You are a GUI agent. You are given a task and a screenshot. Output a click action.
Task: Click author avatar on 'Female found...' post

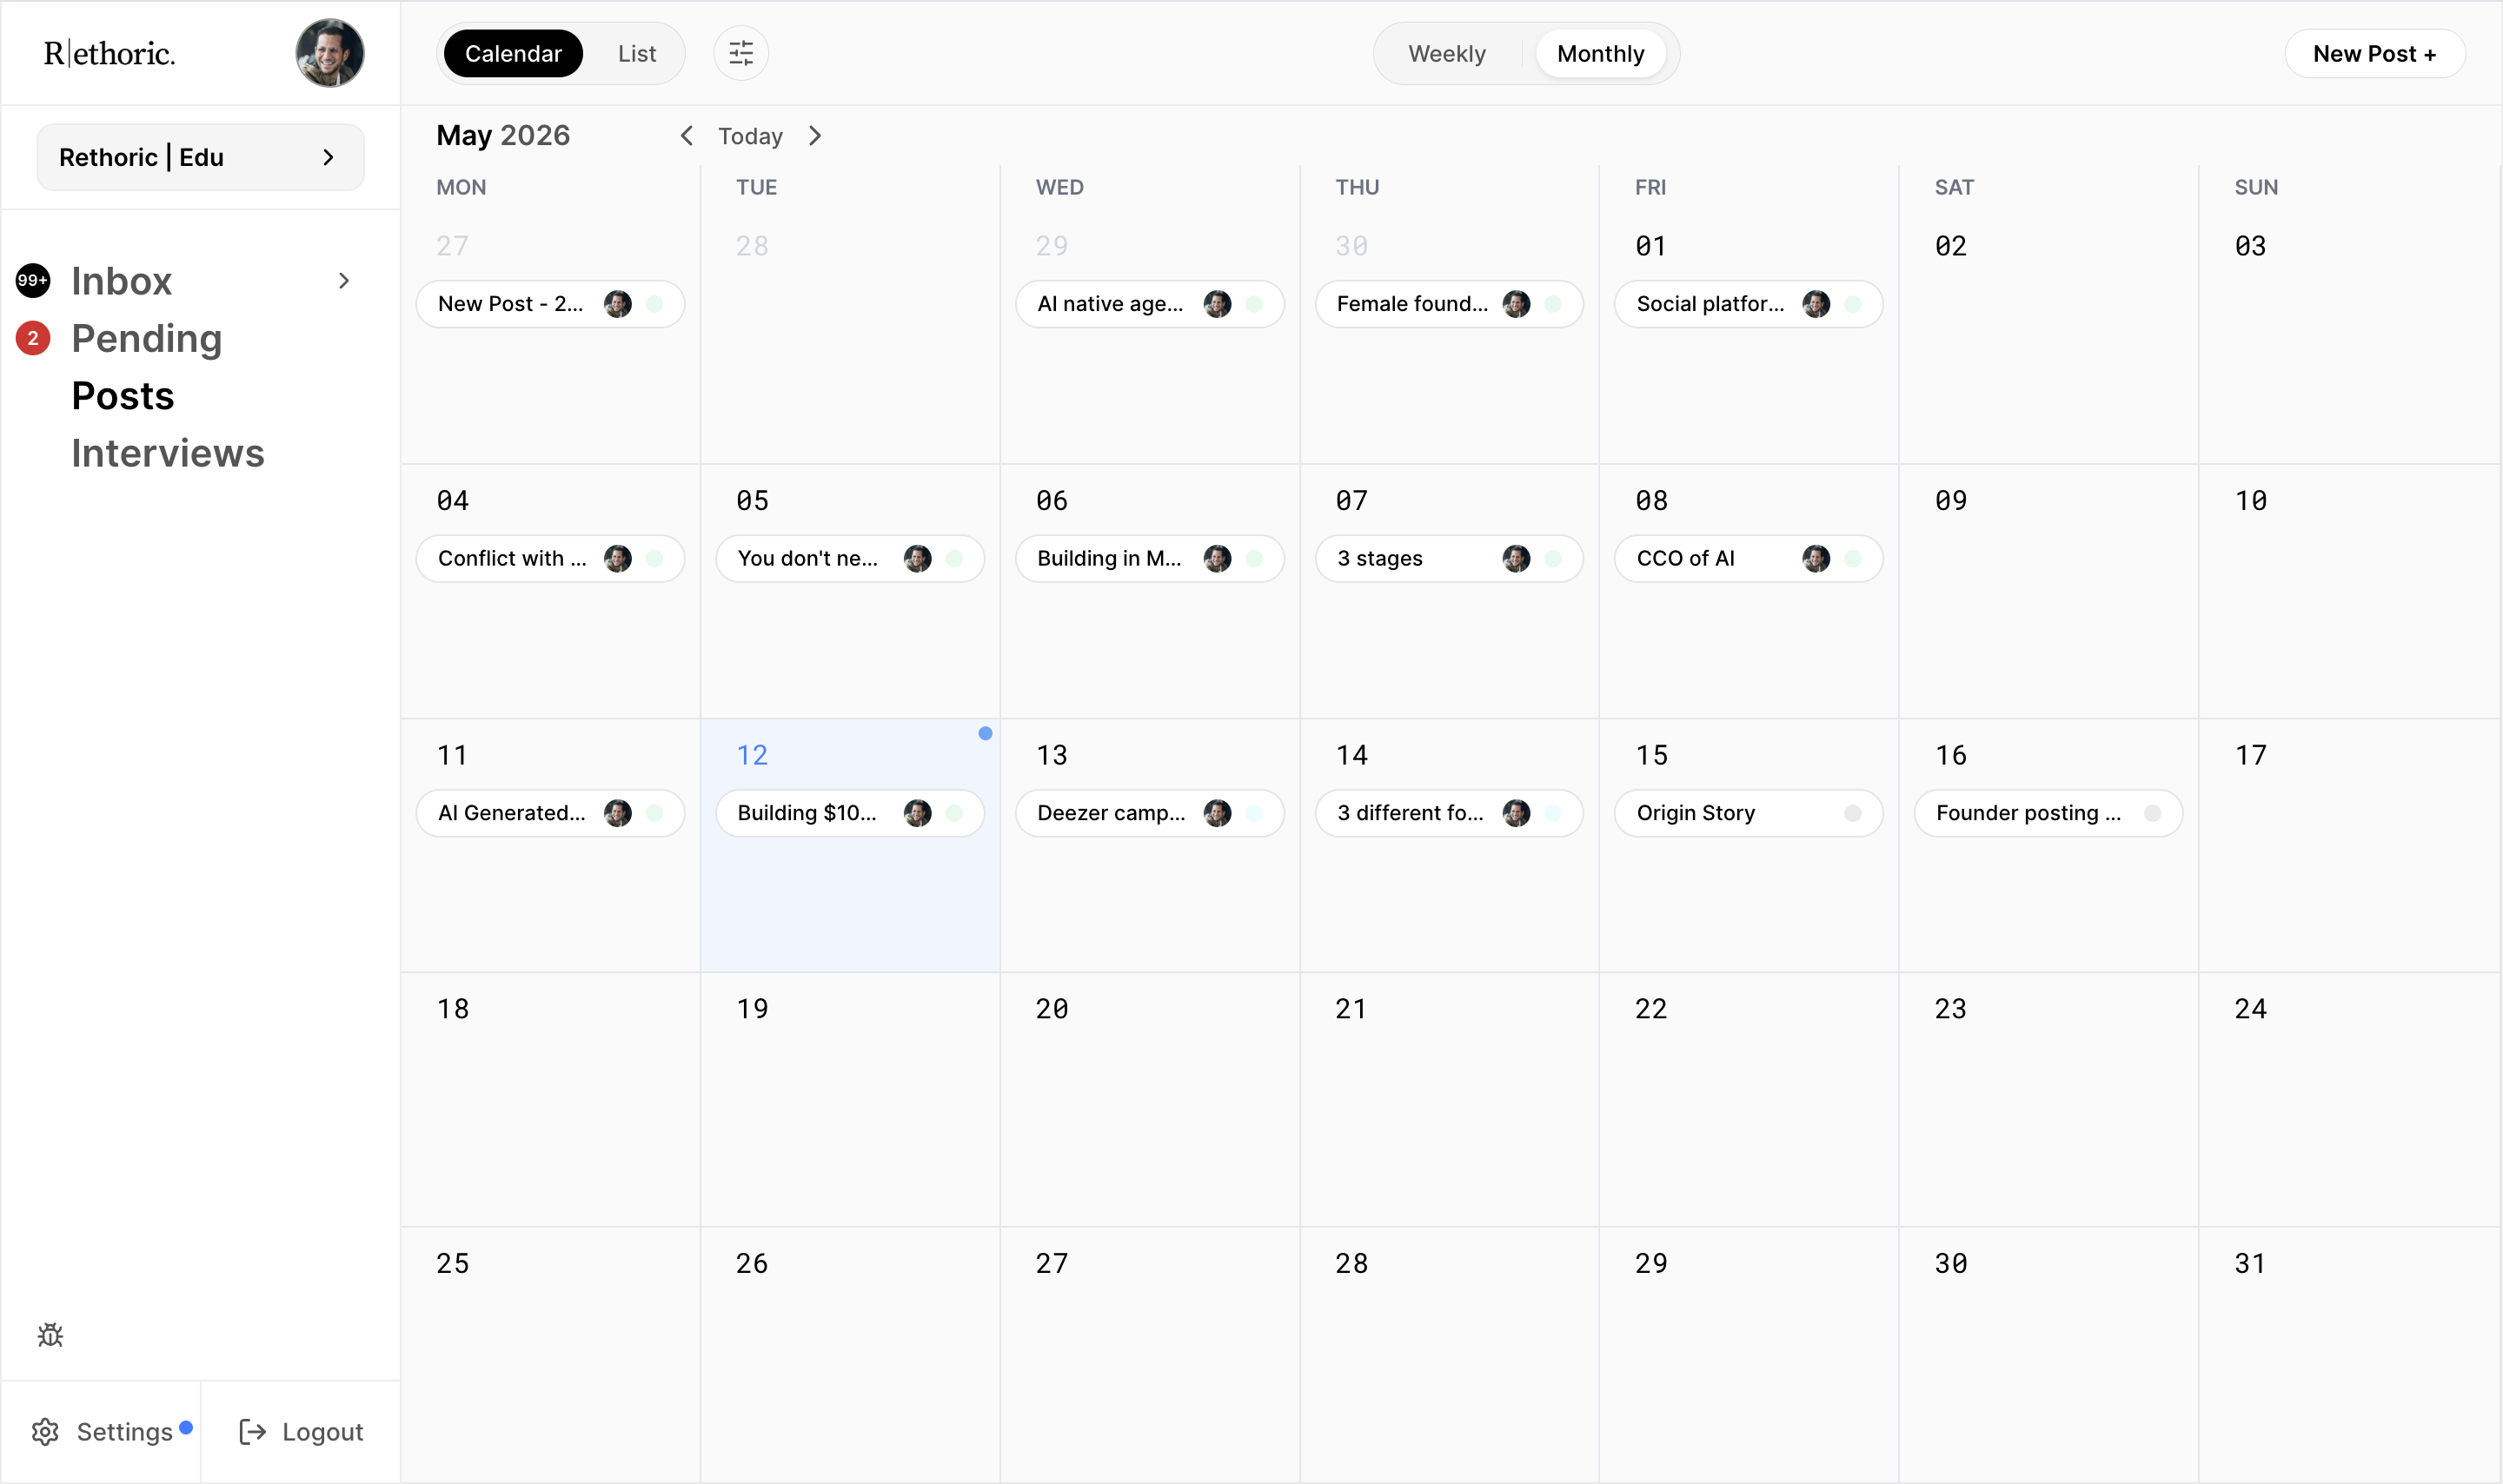click(x=1516, y=304)
